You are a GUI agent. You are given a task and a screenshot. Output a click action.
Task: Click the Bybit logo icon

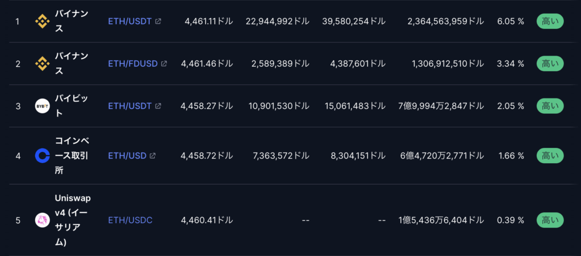[42, 106]
